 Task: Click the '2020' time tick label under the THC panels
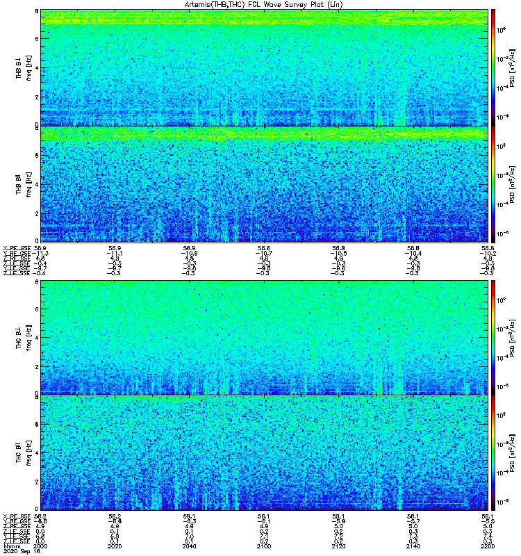(x=115, y=546)
